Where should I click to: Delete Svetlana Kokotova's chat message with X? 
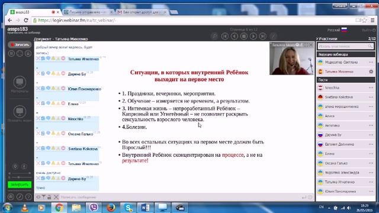pyautogui.click(x=38, y=149)
